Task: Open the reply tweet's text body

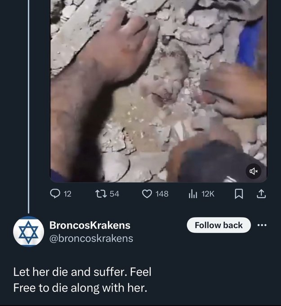Action: (82, 280)
